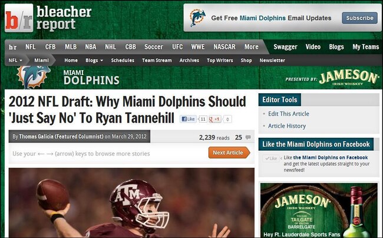
Task: Click the orange Next Article button
Action: 229,153
